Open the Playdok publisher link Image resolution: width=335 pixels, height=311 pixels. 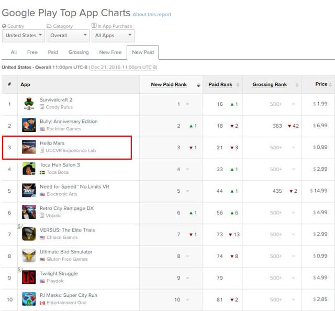pos(55,281)
